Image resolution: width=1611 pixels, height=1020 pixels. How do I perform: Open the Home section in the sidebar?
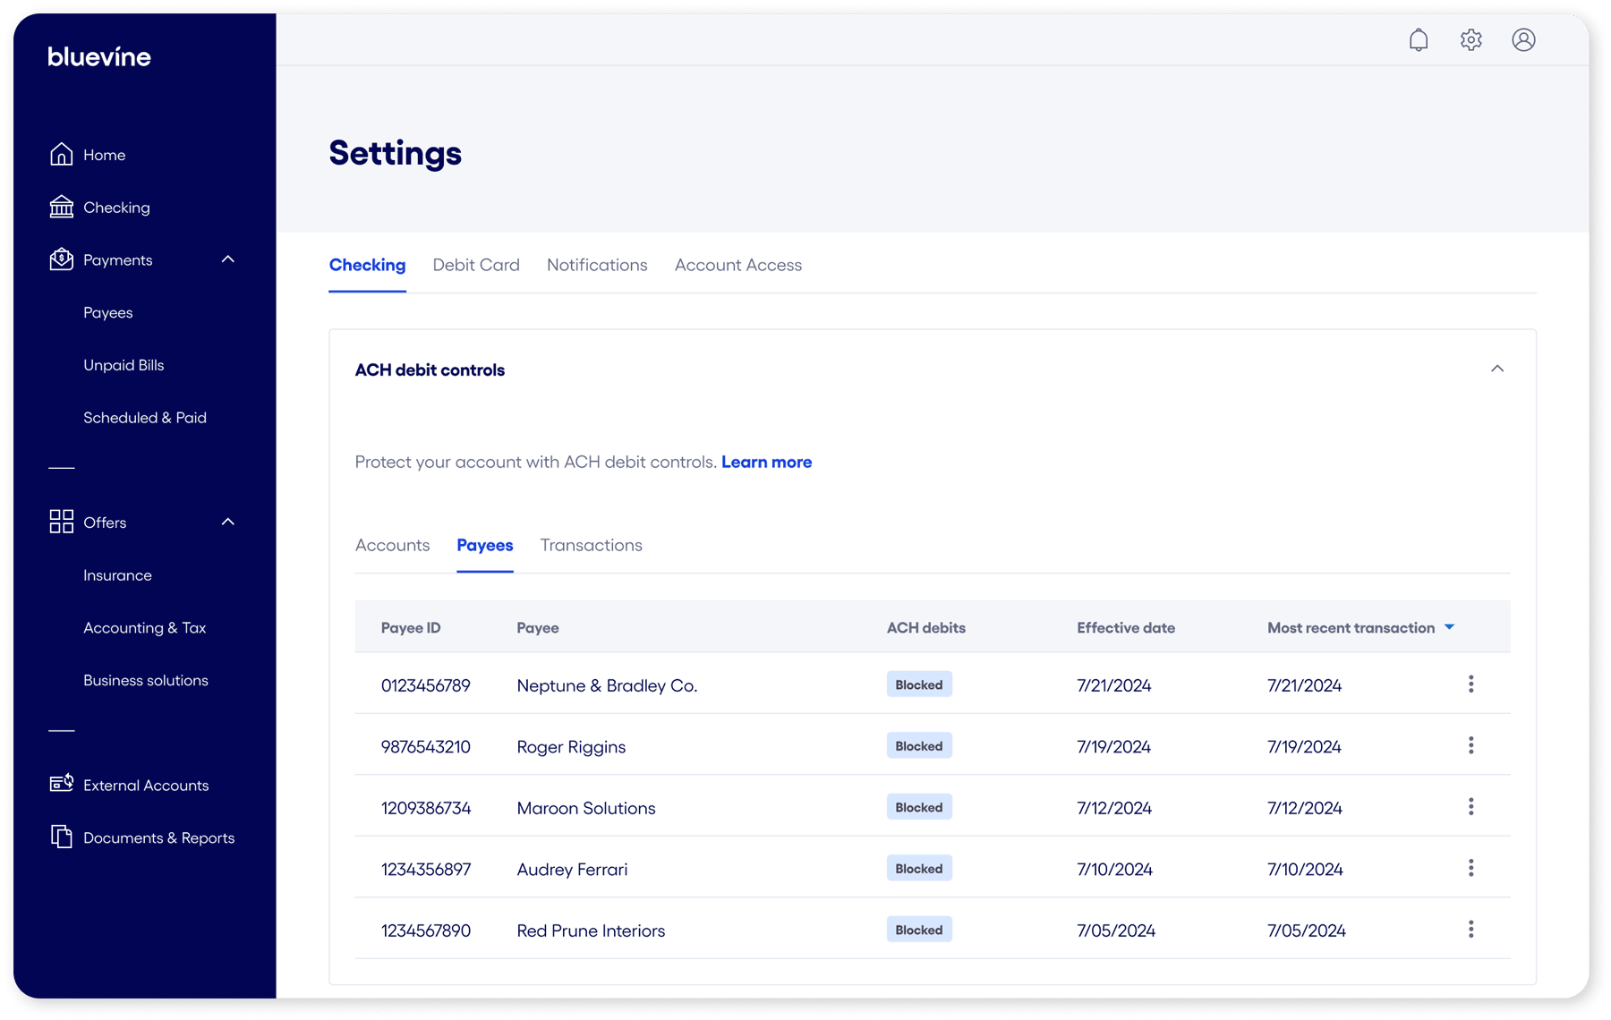[x=61, y=154]
